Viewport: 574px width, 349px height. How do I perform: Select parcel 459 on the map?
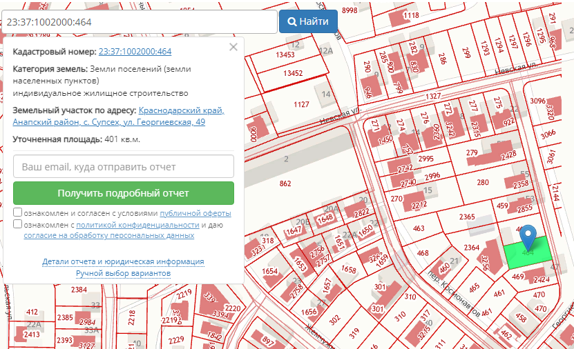pos(502,206)
